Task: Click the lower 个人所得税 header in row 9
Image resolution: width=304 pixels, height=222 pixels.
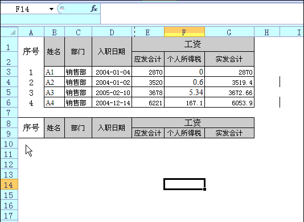Action: coord(184,133)
